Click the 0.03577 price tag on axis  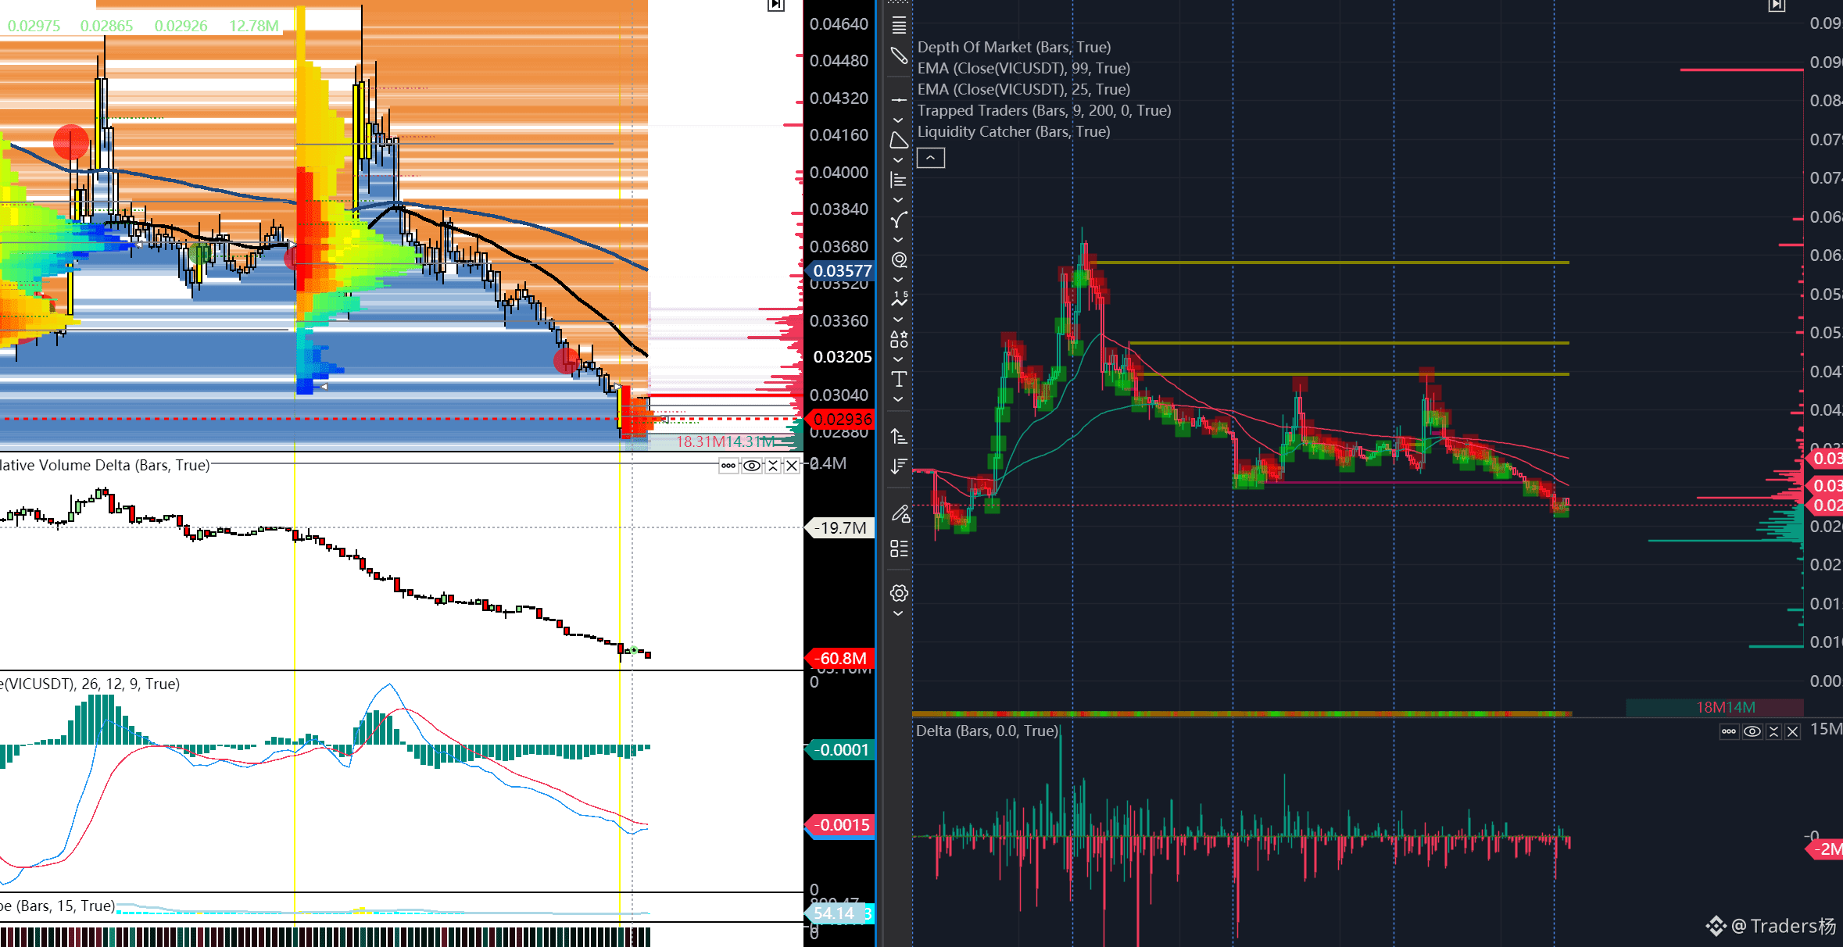(842, 270)
